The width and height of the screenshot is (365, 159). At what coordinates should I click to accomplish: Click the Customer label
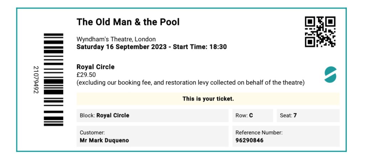click(92, 132)
